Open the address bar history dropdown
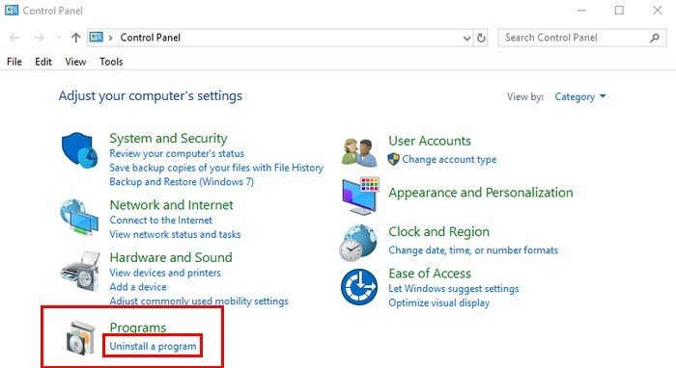The height and width of the screenshot is (368, 676). 466,38
